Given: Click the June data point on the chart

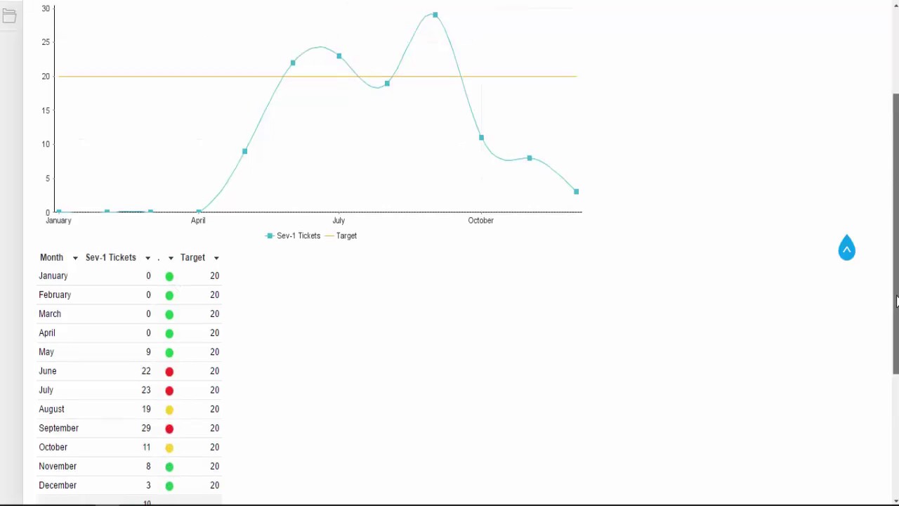Looking at the screenshot, I should click(x=293, y=63).
